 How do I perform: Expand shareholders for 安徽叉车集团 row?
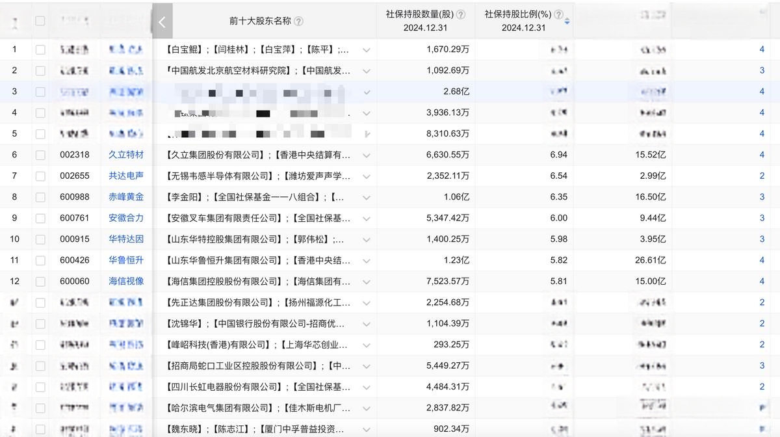pos(367,218)
